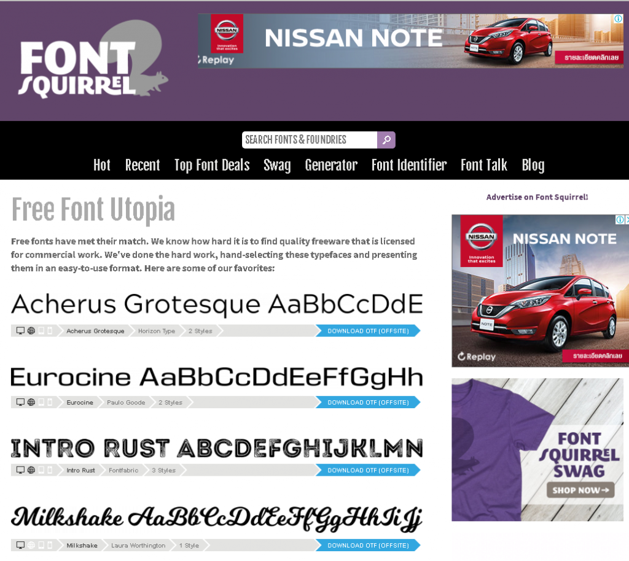Click the Acherus Grotesque name link
The height and width of the screenshot is (561, 629).
pyautogui.click(x=95, y=331)
